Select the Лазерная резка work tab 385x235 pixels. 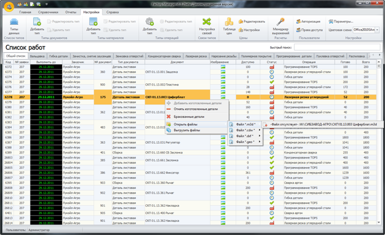tap(196, 56)
